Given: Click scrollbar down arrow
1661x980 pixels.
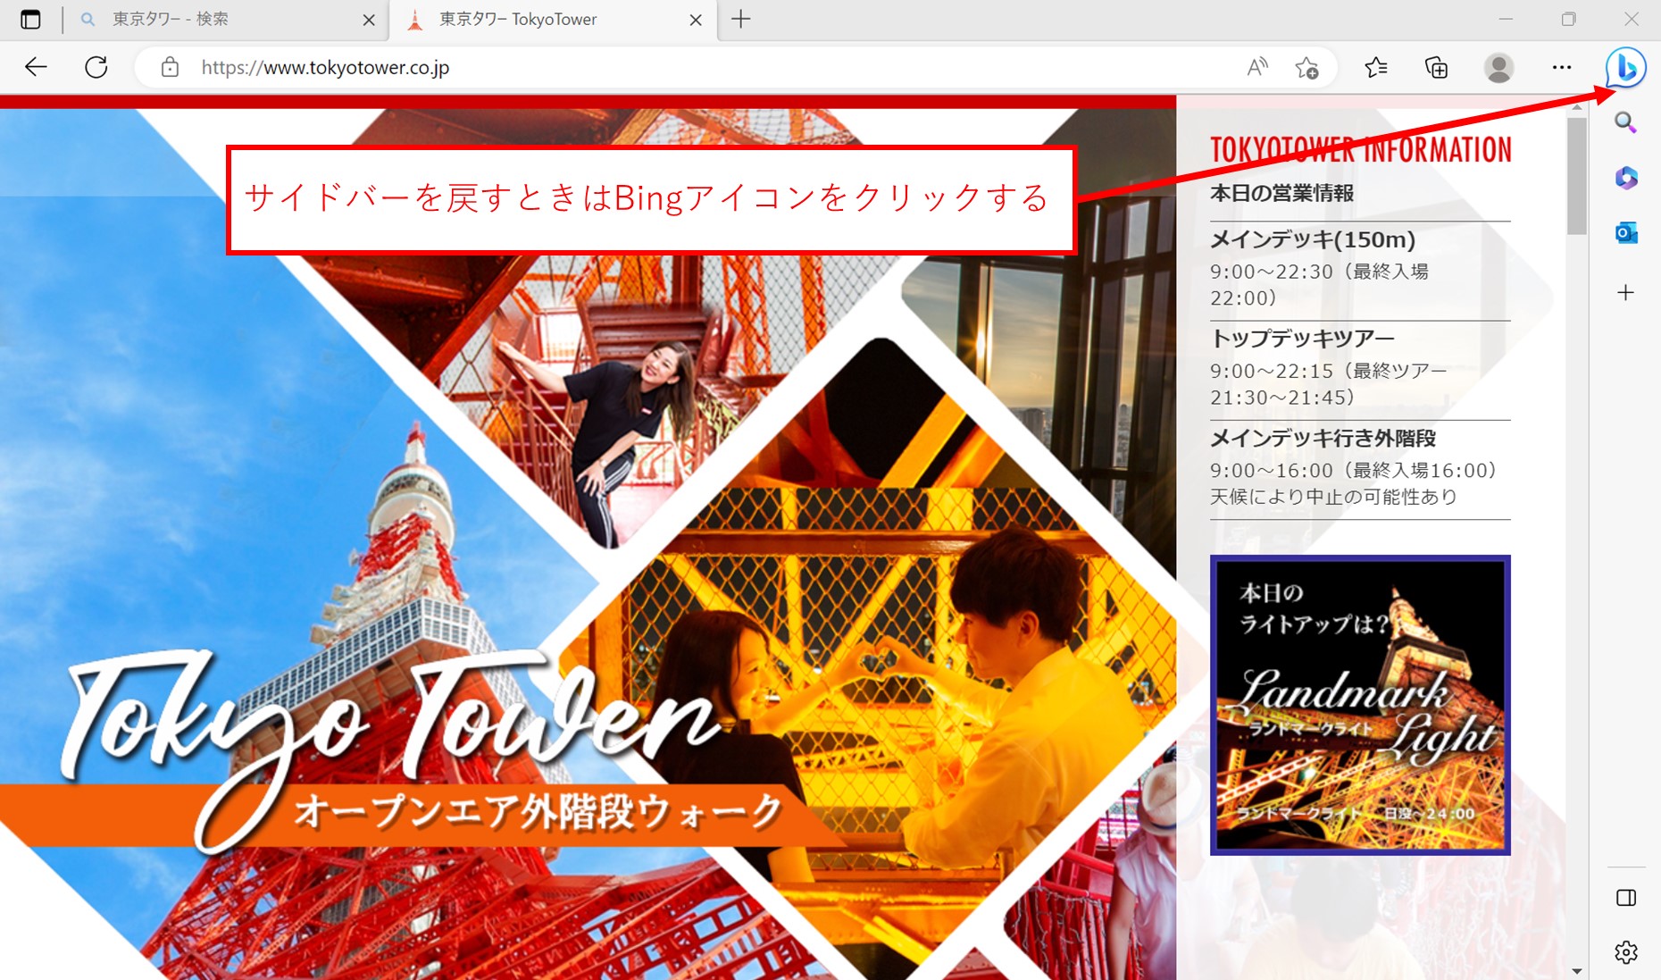Looking at the screenshot, I should (x=1577, y=971).
